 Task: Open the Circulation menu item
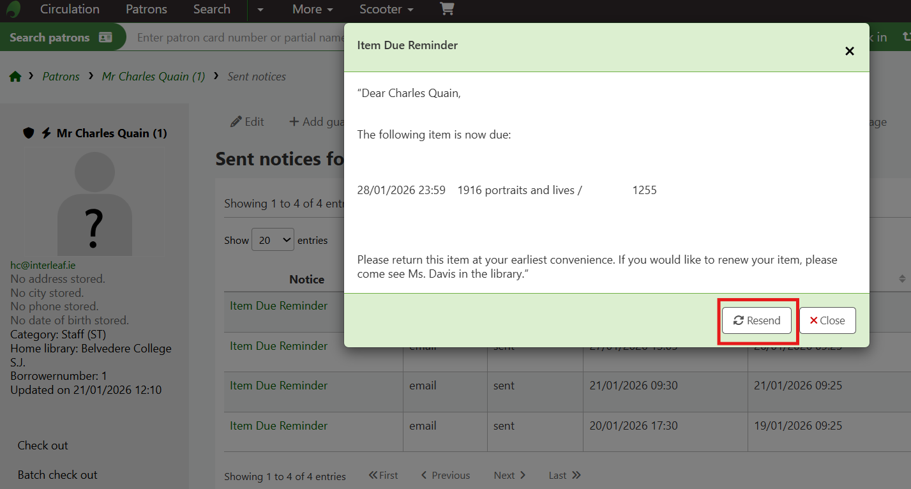point(70,9)
